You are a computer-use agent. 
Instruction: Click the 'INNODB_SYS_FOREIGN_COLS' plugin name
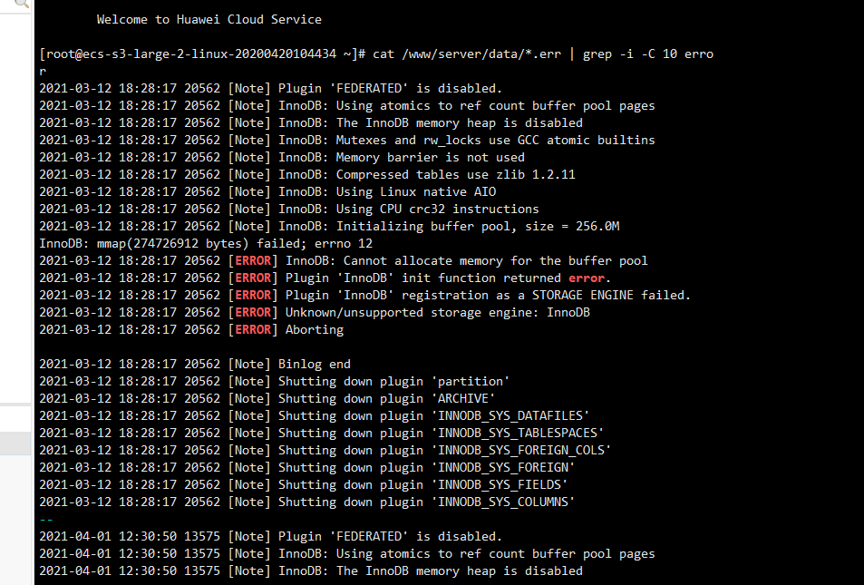520,450
